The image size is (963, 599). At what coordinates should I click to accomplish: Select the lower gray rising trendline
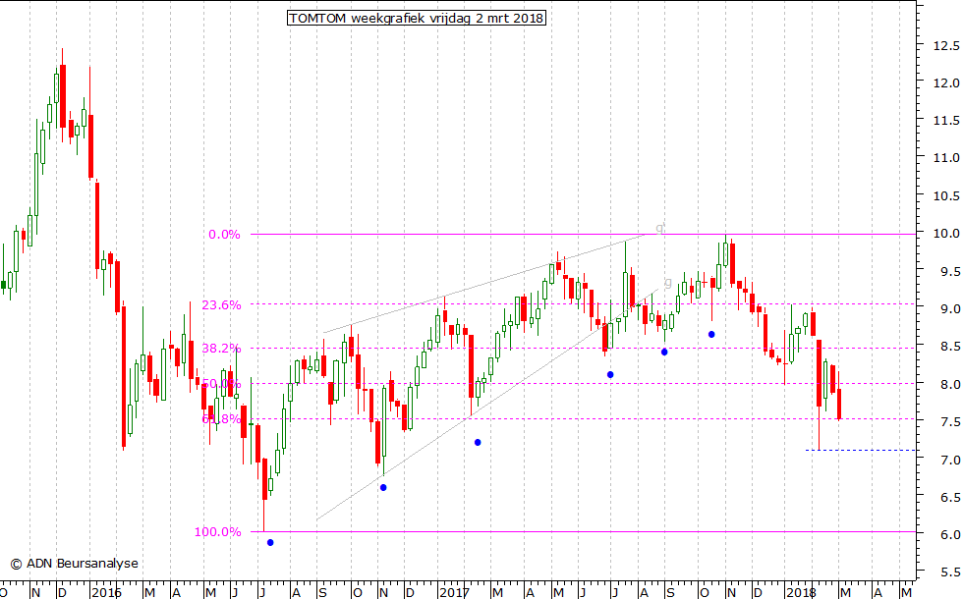(x=487, y=405)
